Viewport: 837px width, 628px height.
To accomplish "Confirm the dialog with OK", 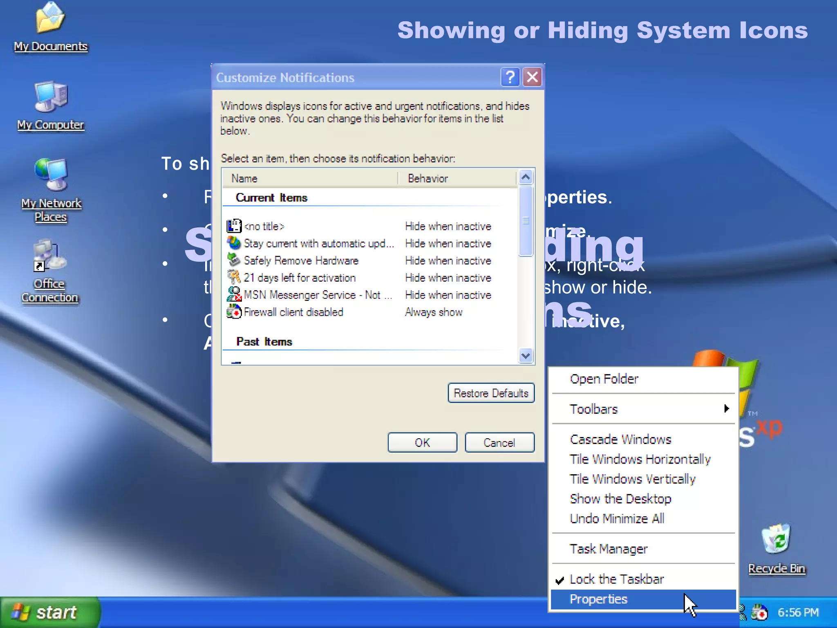I will (x=422, y=442).
